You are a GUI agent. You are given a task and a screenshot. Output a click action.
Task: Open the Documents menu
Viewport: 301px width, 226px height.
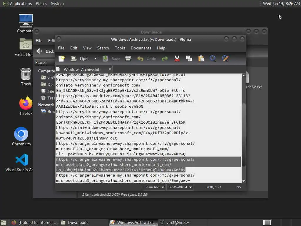coord(141,48)
